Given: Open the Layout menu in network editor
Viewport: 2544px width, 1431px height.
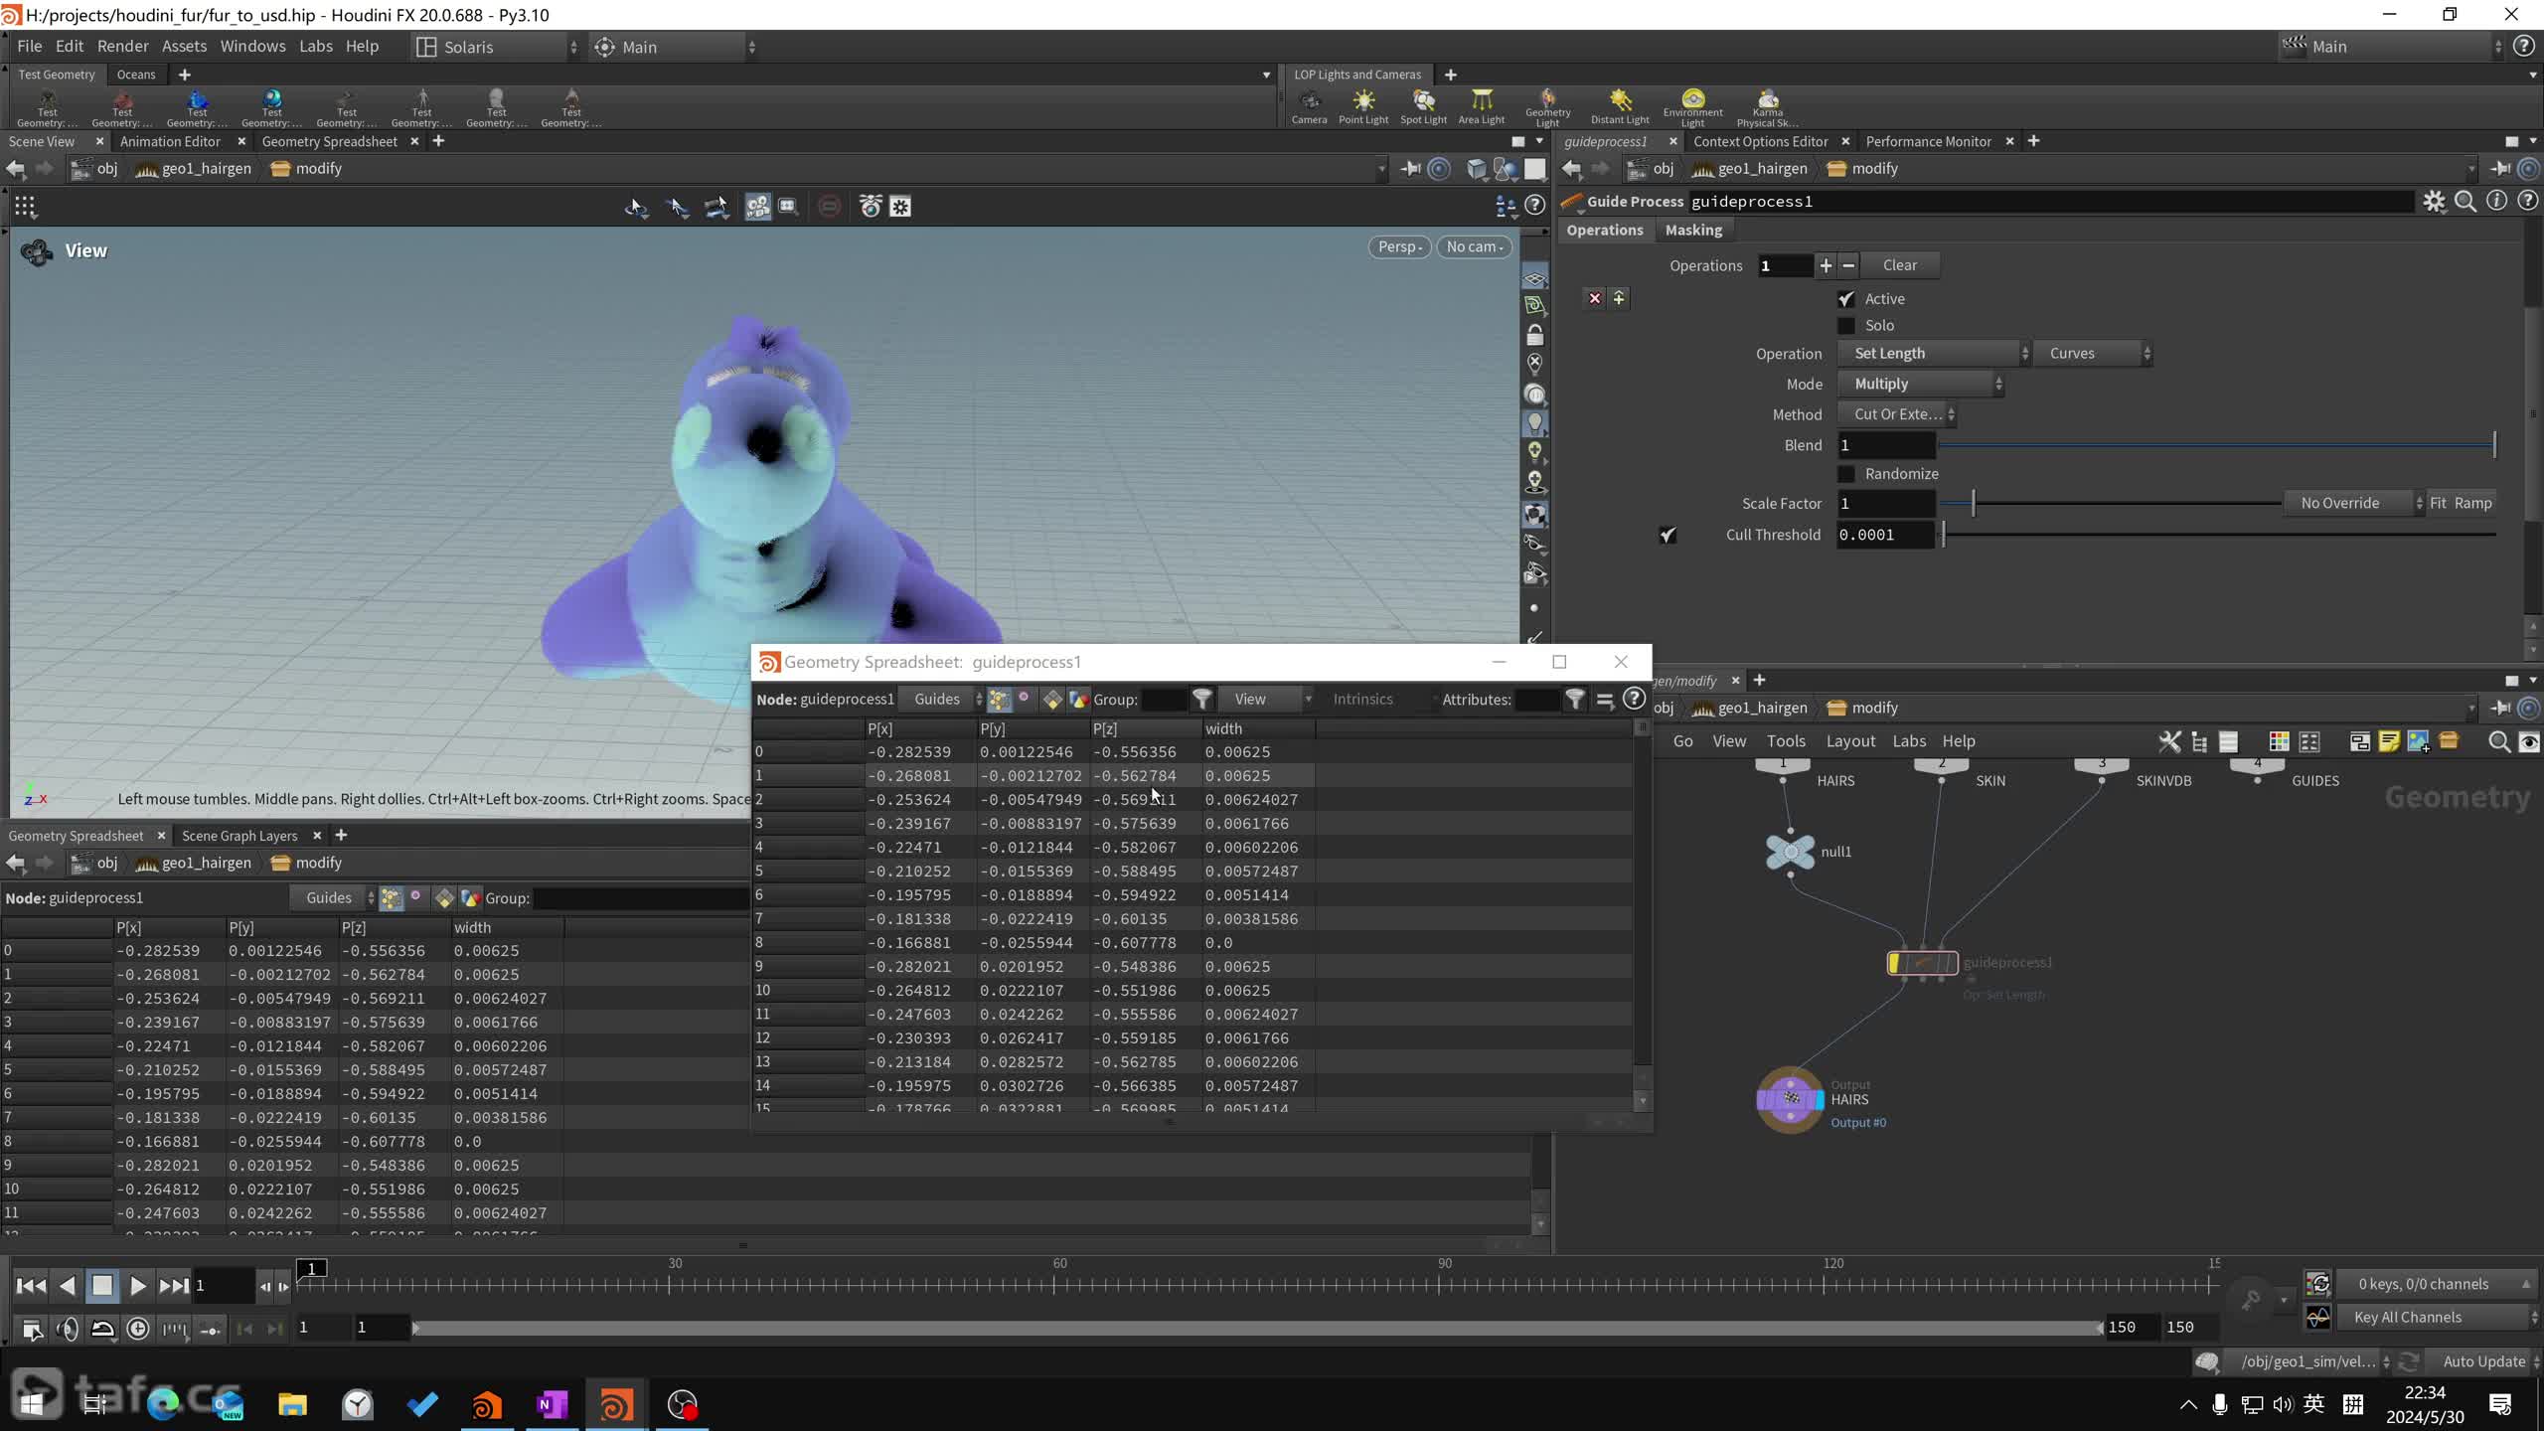Looking at the screenshot, I should pyautogui.click(x=1850, y=741).
